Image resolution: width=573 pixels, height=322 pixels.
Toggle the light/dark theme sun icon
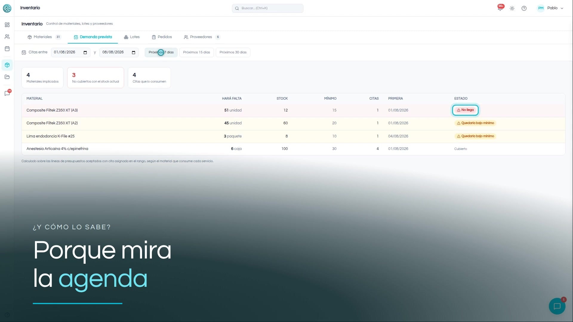(x=512, y=8)
